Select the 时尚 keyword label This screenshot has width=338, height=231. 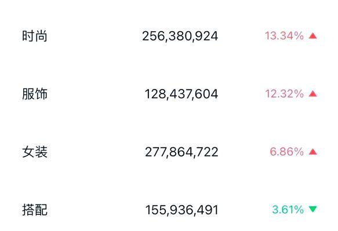coord(35,36)
